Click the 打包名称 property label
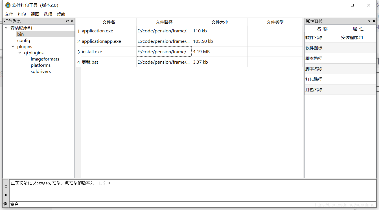 322,90
